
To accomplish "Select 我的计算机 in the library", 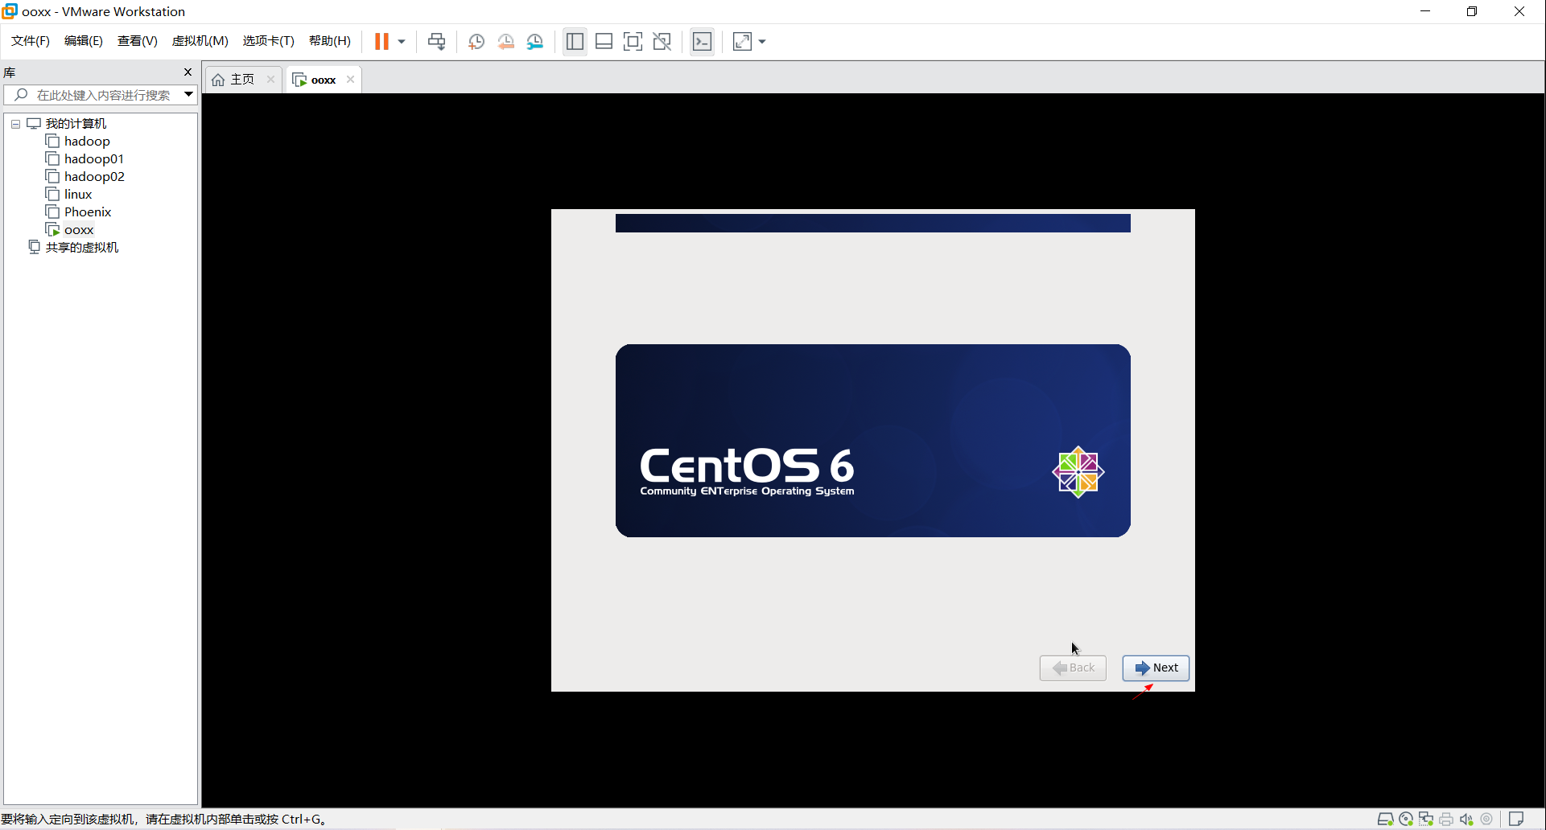I will [76, 124].
